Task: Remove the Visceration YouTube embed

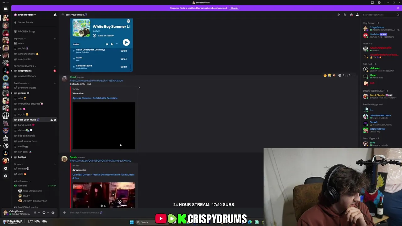Action: click(x=139, y=88)
